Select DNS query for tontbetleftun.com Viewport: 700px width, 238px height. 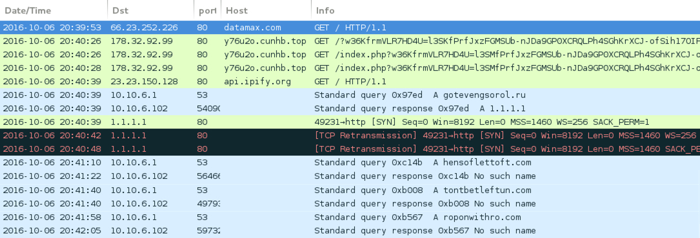[350, 190]
